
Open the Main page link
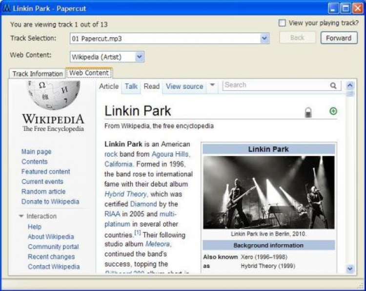[x=36, y=152]
